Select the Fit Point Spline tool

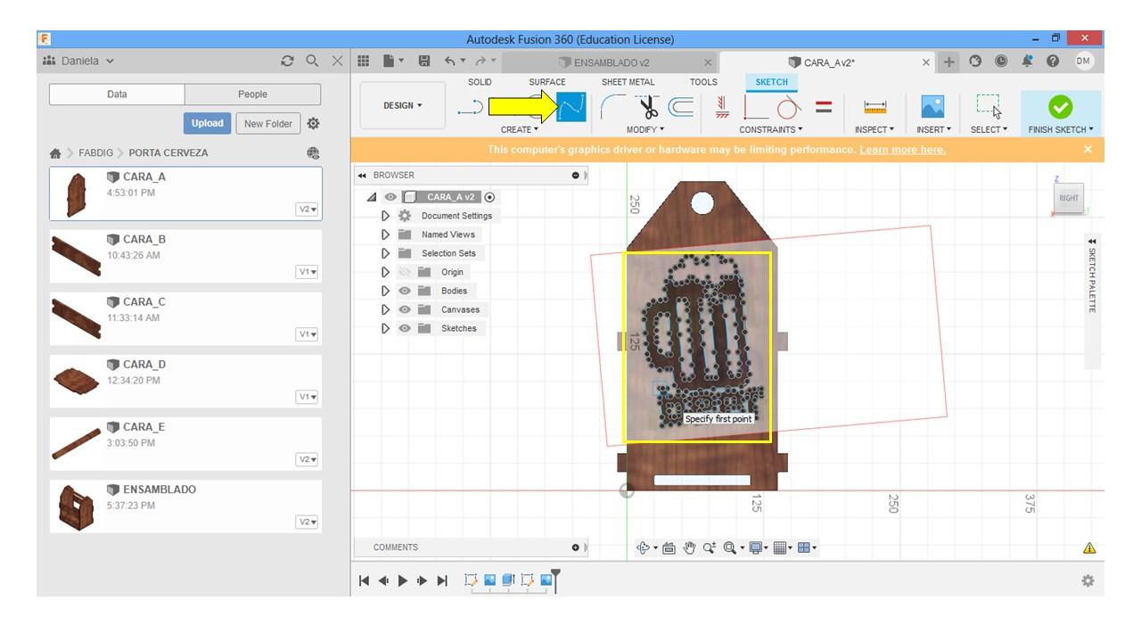pos(571,107)
